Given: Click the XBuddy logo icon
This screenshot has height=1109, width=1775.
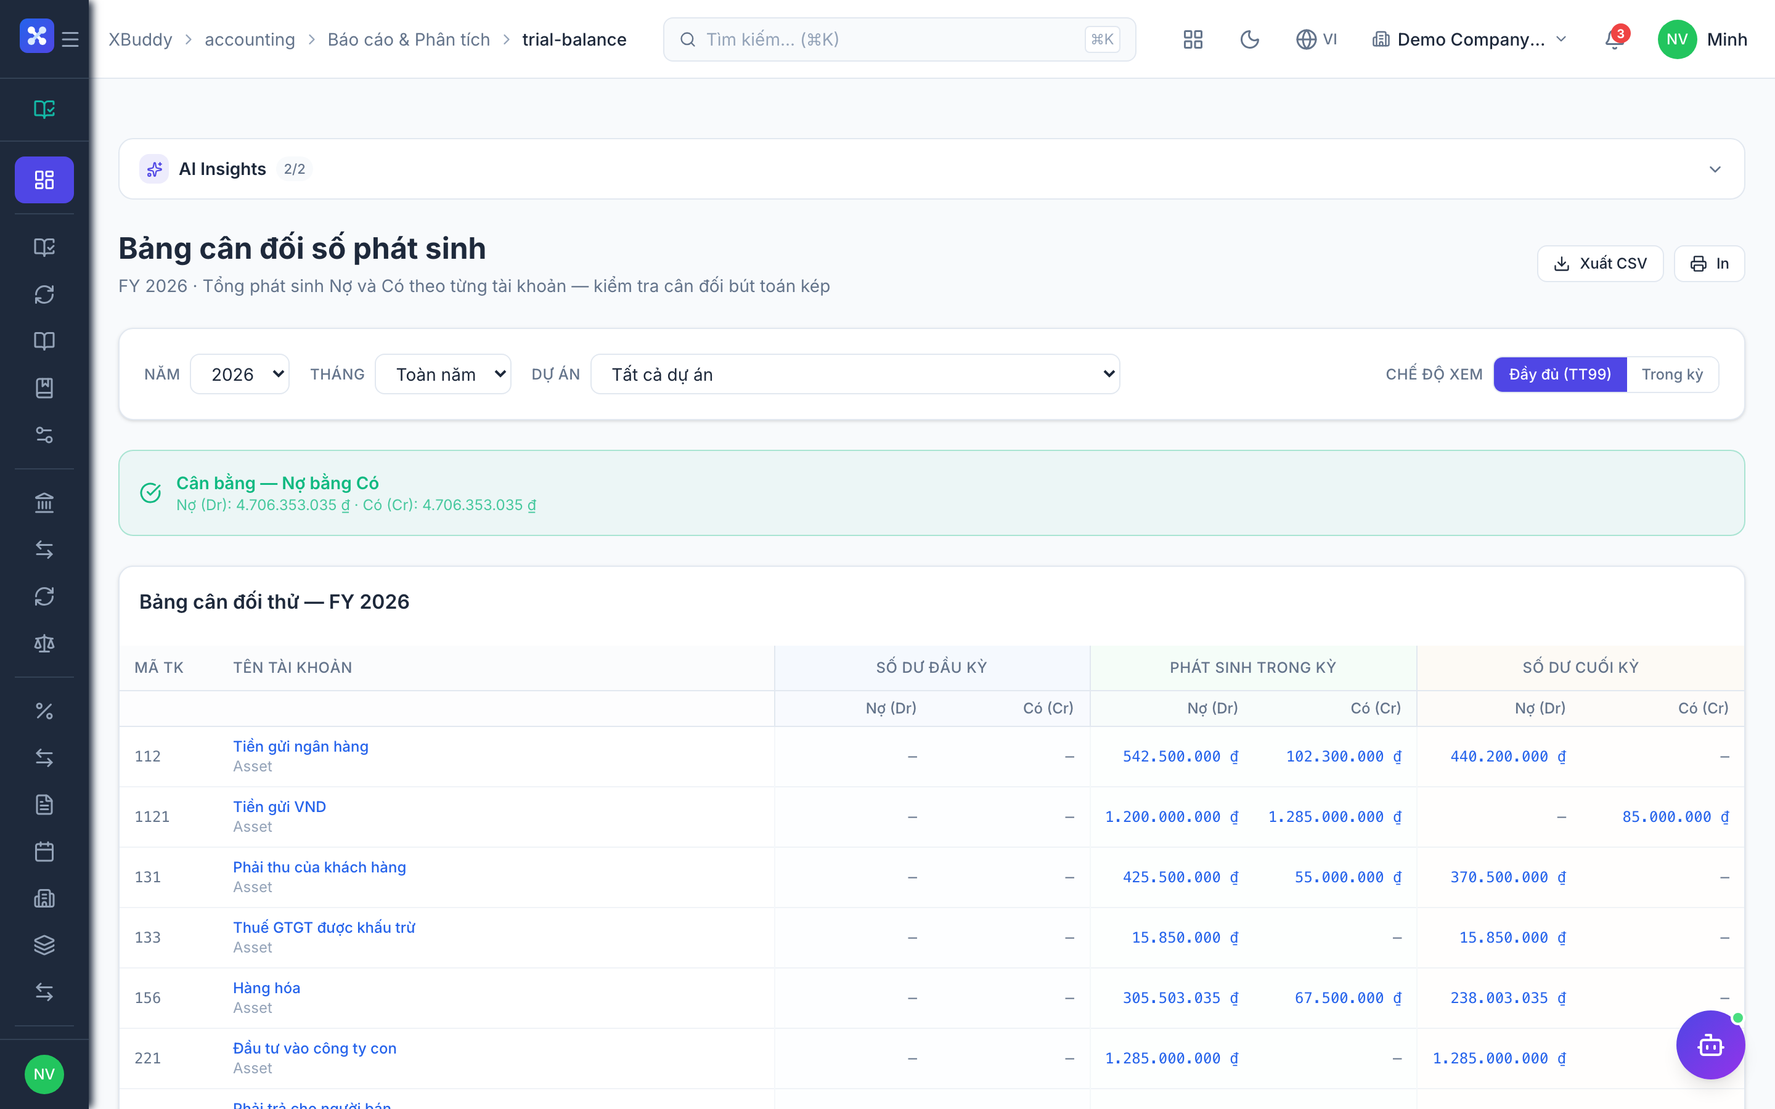Looking at the screenshot, I should coord(37,36).
